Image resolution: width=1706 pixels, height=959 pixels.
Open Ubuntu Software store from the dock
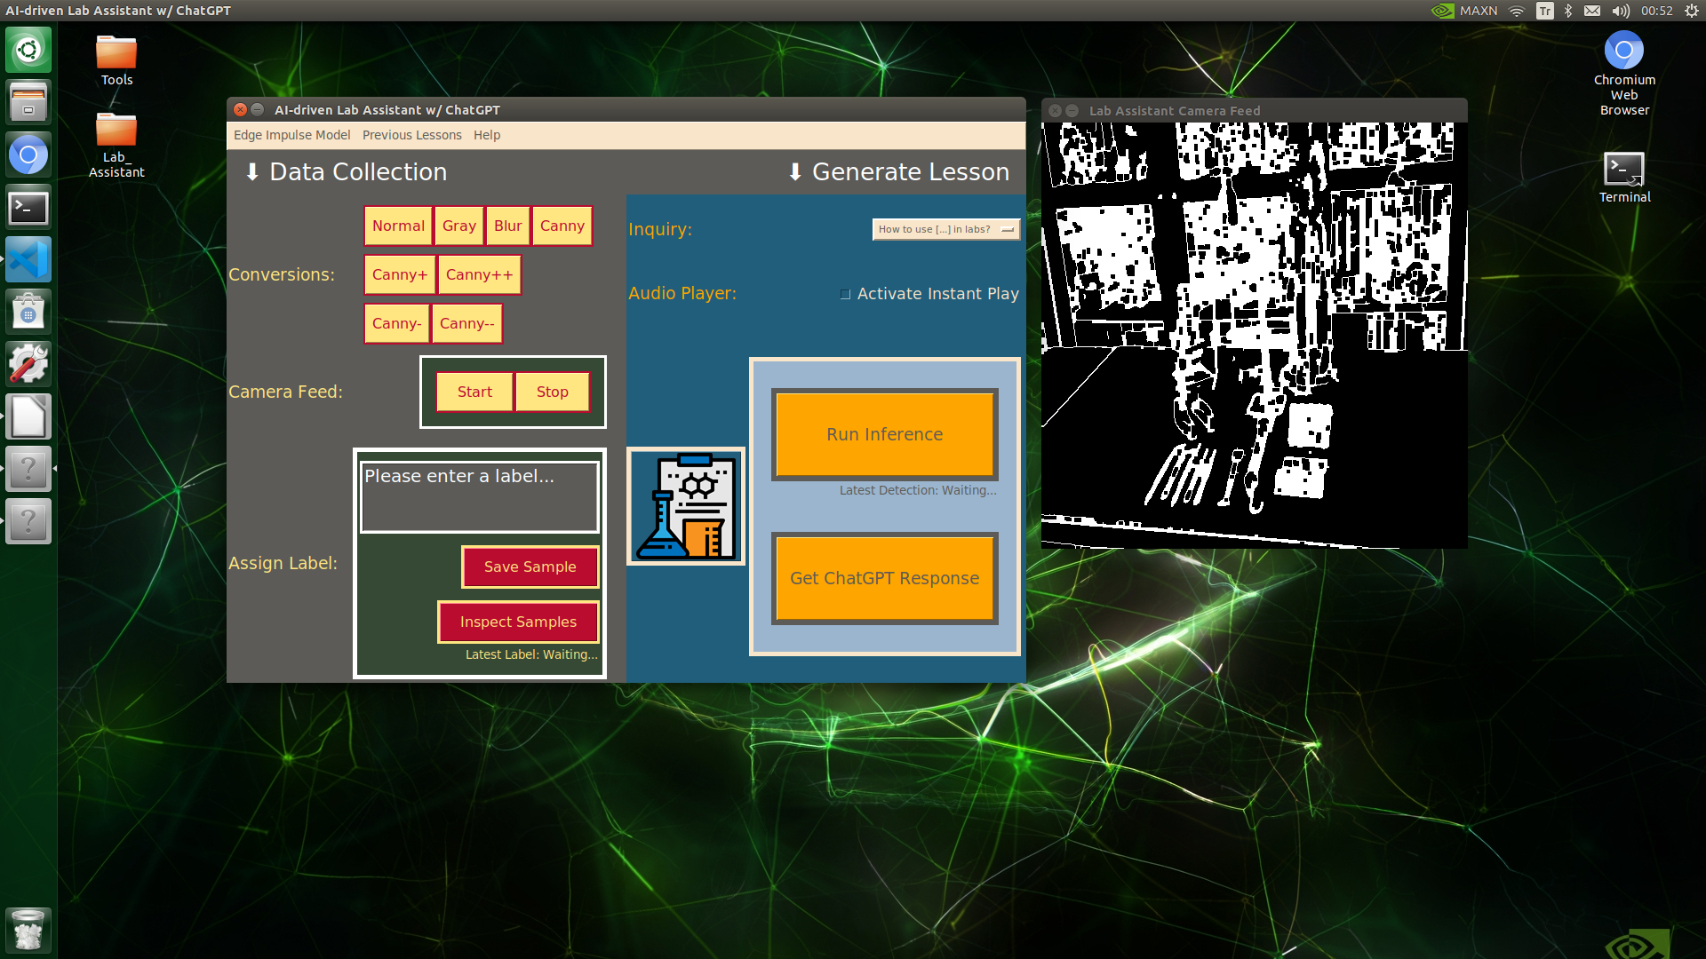pyautogui.click(x=28, y=313)
